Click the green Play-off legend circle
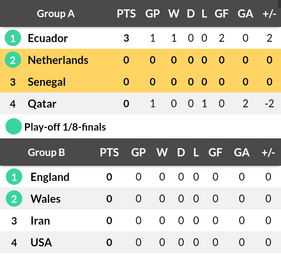The height and width of the screenshot is (255, 281). pos(14,126)
